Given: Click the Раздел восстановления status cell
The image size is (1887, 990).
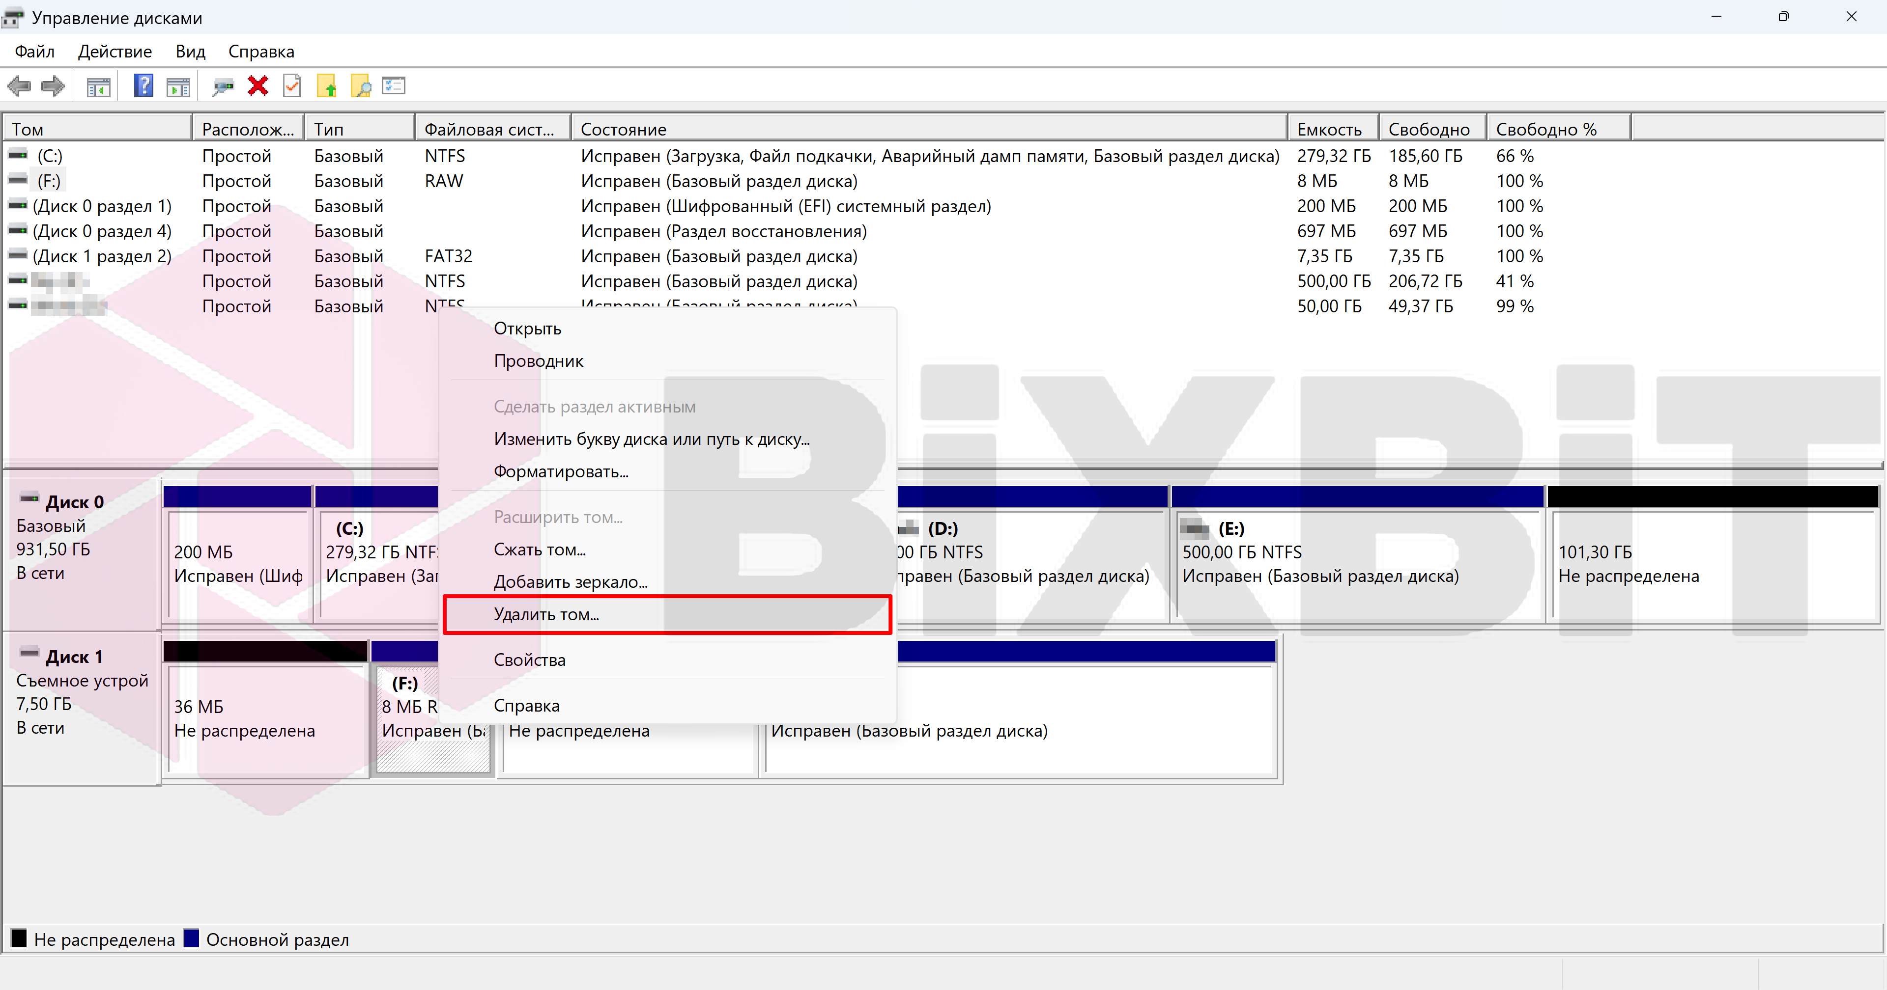Looking at the screenshot, I should (724, 231).
